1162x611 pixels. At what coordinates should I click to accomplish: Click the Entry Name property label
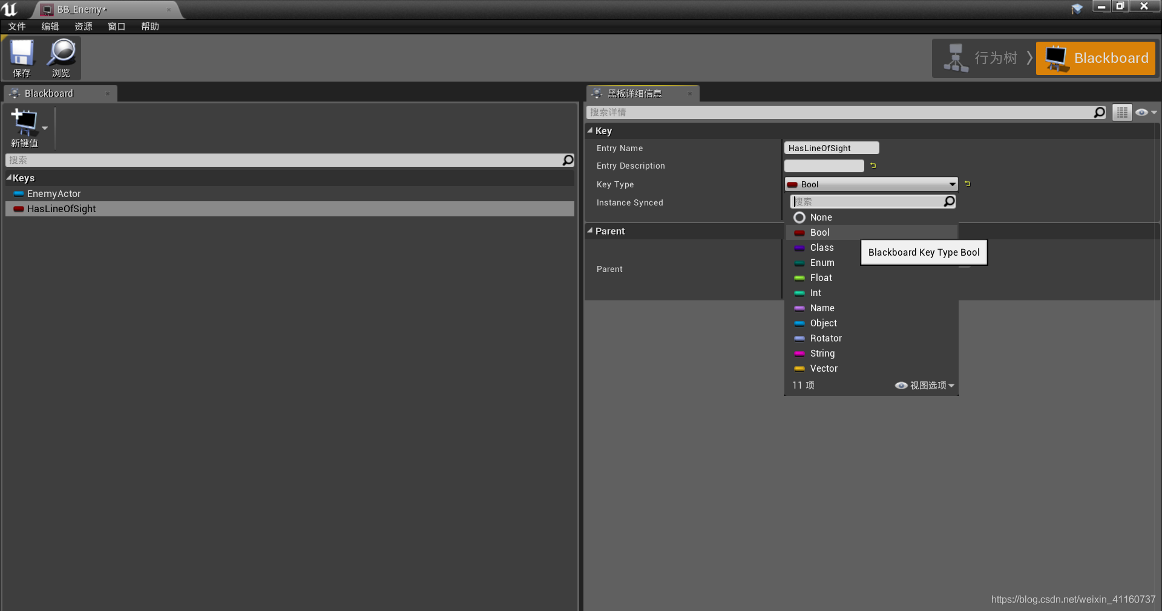[x=620, y=148]
